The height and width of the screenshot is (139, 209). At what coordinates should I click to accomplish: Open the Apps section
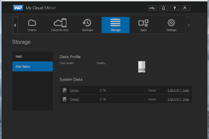(x=143, y=25)
